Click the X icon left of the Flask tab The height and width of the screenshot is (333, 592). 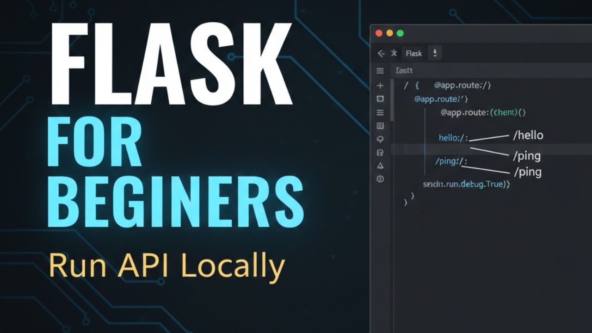[x=394, y=53]
